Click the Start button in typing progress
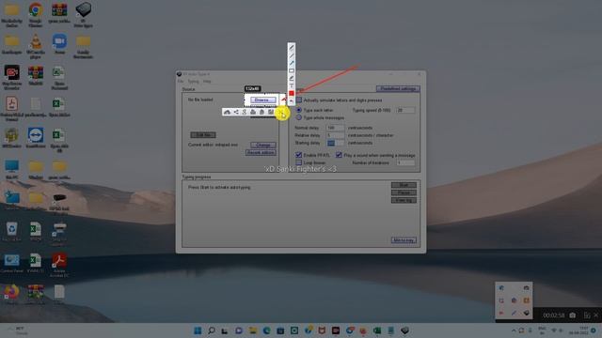Image resolution: width=602 pixels, height=338 pixels. pos(404,185)
